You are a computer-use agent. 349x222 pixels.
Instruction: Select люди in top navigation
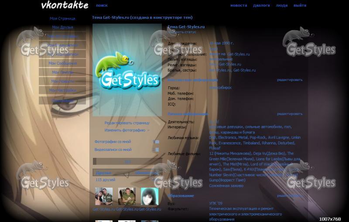(x=282, y=6)
